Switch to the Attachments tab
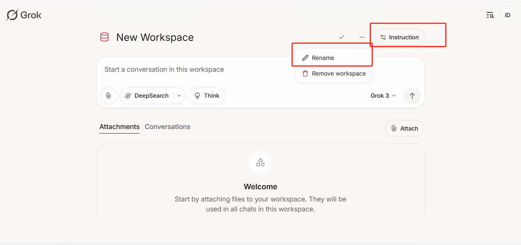521x245 pixels. tap(119, 127)
